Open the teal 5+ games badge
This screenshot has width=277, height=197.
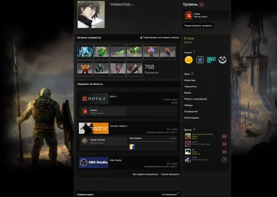click(211, 60)
